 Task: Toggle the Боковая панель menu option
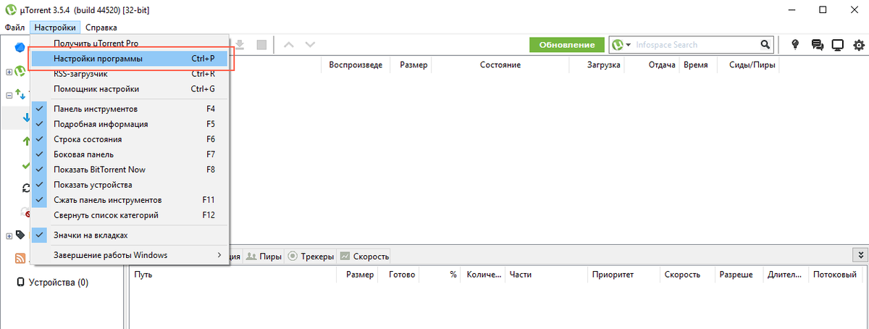(130, 154)
